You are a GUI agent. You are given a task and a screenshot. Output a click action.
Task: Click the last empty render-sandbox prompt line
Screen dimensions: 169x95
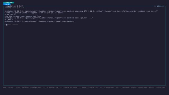point(39,21)
